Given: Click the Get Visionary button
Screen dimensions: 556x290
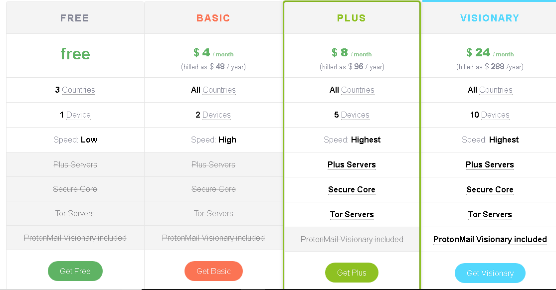Looking at the screenshot, I should coord(490,273).
